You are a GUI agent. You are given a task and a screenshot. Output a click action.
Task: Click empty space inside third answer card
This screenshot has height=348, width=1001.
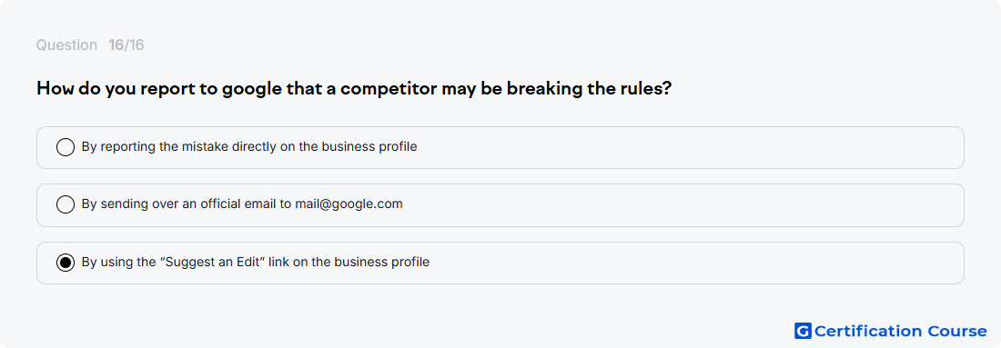(x=696, y=263)
